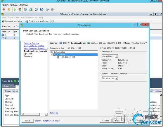
Task: Select host 192.168.2.187 in the tree
Action: [x=68, y=57]
